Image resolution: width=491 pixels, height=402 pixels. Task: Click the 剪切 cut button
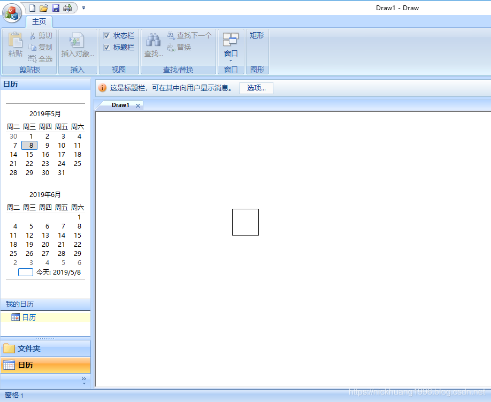point(41,36)
